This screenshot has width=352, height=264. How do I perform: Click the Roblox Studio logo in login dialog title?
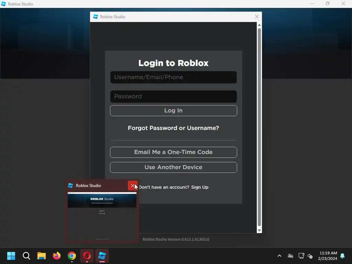click(x=96, y=16)
